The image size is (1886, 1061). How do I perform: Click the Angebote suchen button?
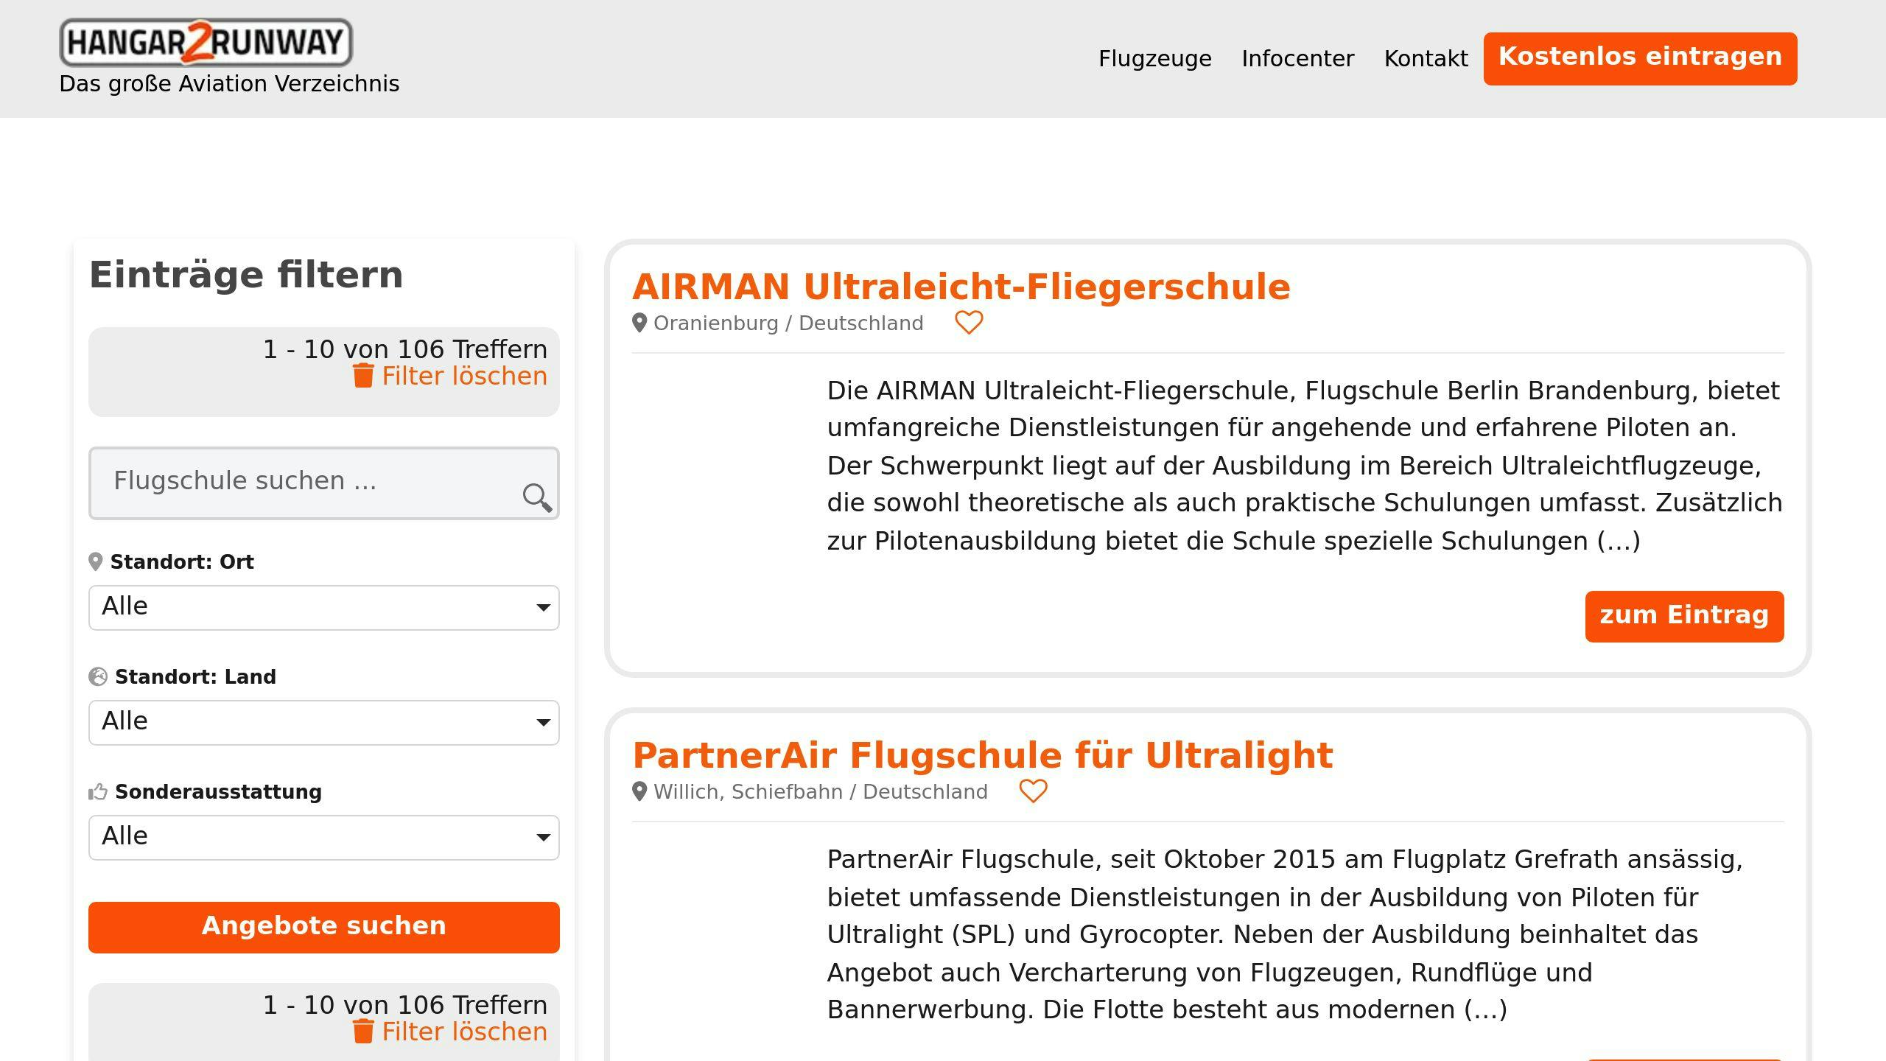click(x=323, y=927)
